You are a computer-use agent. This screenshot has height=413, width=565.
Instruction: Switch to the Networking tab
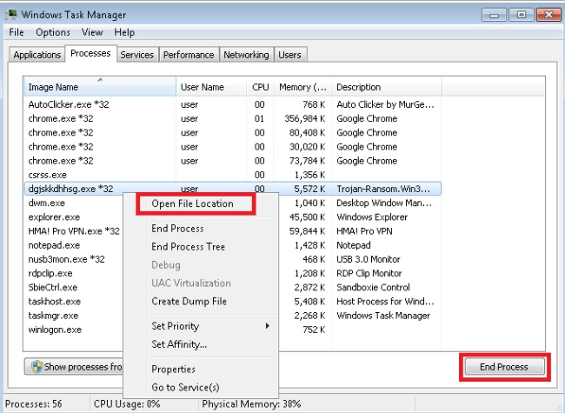tap(246, 55)
